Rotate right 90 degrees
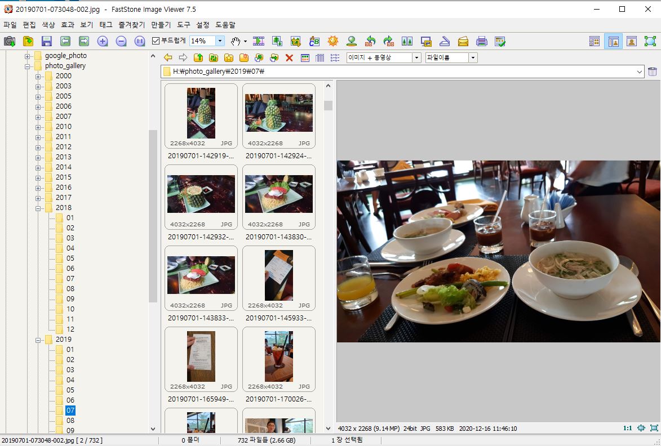Viewport: 661px width, 446px height. (x=389, y=41)
